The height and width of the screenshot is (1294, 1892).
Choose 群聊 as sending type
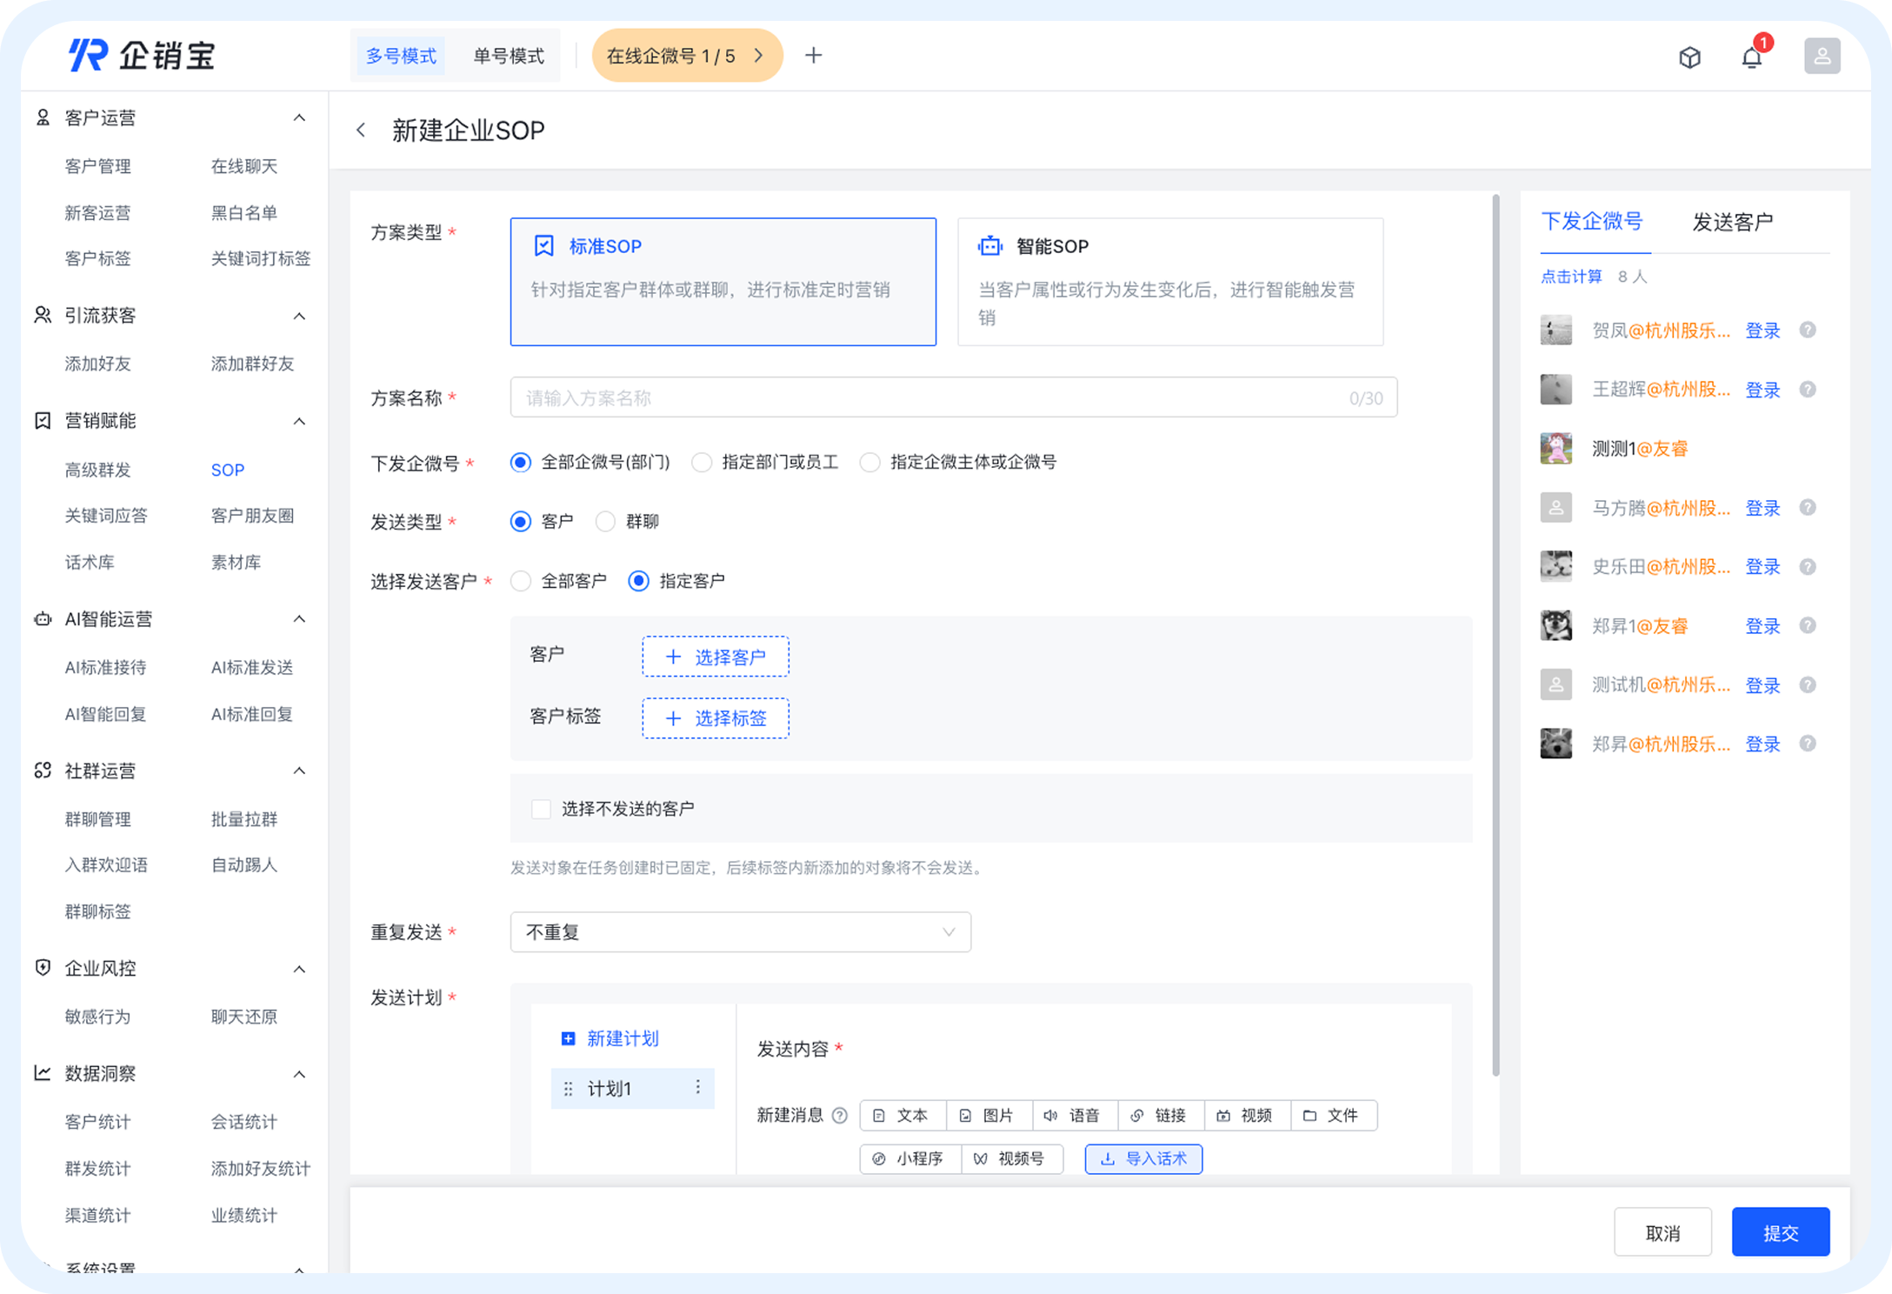(606, 522)
